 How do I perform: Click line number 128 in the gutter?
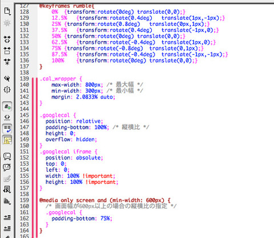[25, 12]
